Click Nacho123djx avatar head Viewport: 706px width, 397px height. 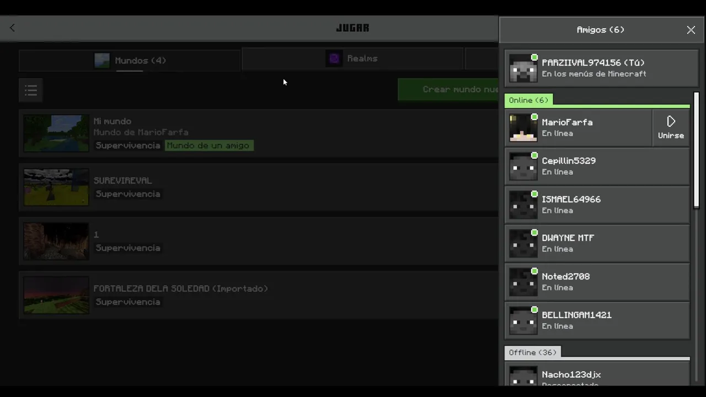(523, 376)
